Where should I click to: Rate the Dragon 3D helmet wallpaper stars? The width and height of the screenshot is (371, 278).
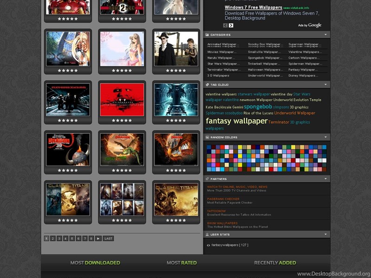68,171
